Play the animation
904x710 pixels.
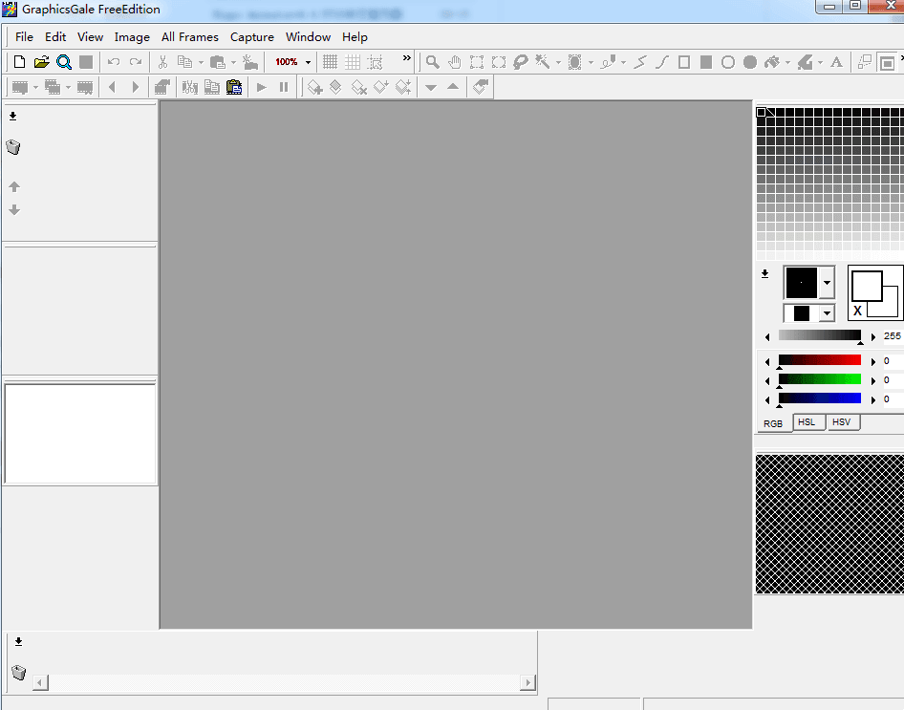(261, 87)
